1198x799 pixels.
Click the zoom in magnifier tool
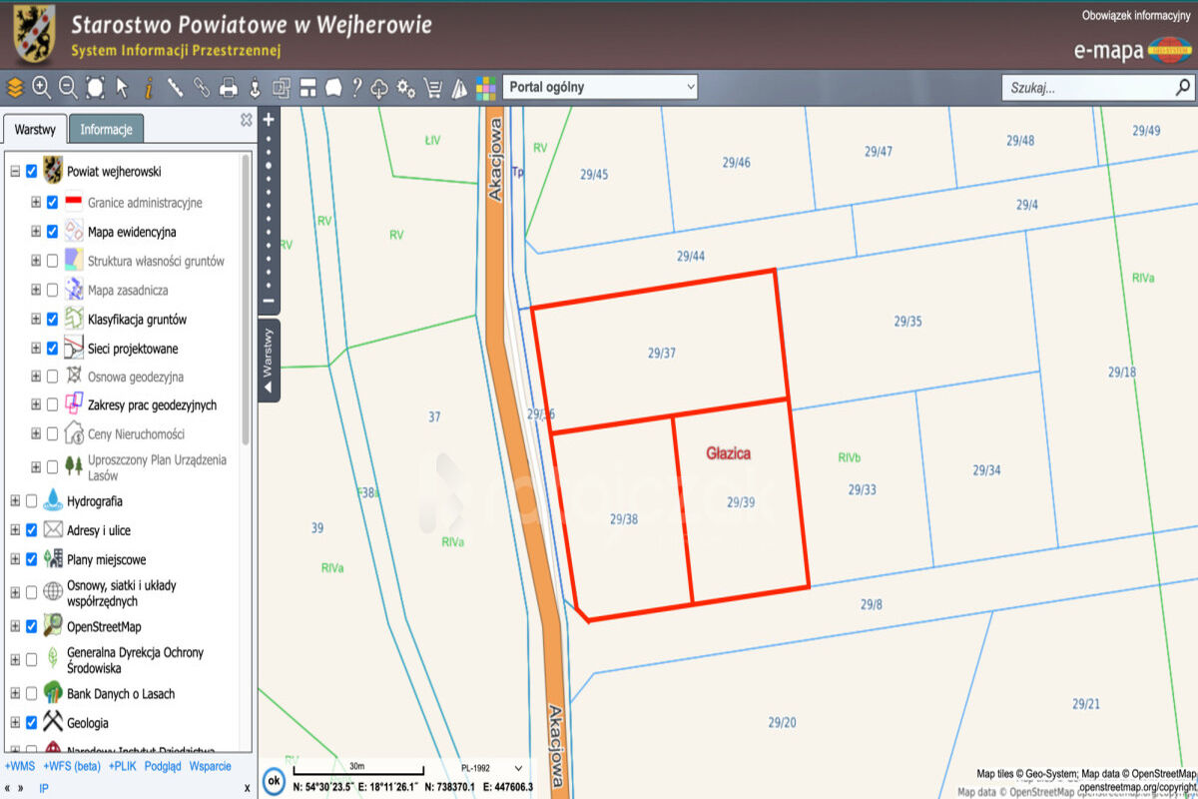[41, 88]
